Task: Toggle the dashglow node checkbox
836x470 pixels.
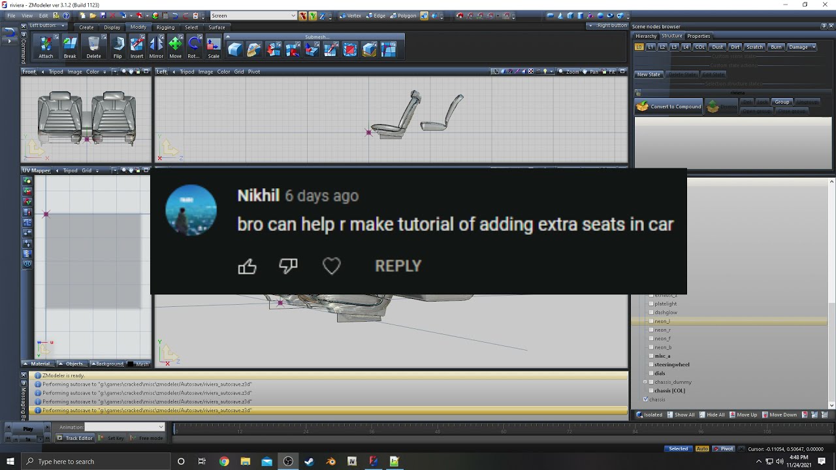Action: tap(651, 312)
